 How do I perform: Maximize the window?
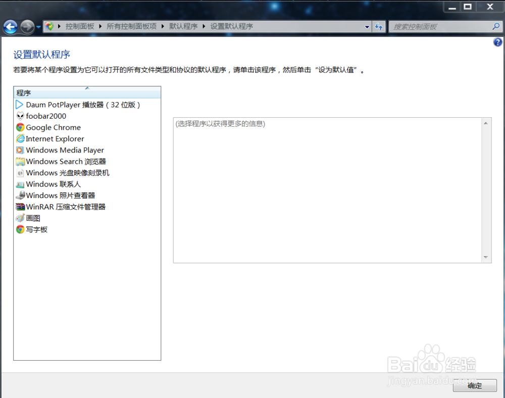468,7
